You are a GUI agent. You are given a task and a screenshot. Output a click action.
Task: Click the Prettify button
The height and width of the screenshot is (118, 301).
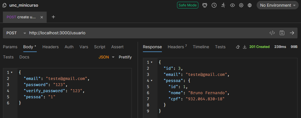125,57
